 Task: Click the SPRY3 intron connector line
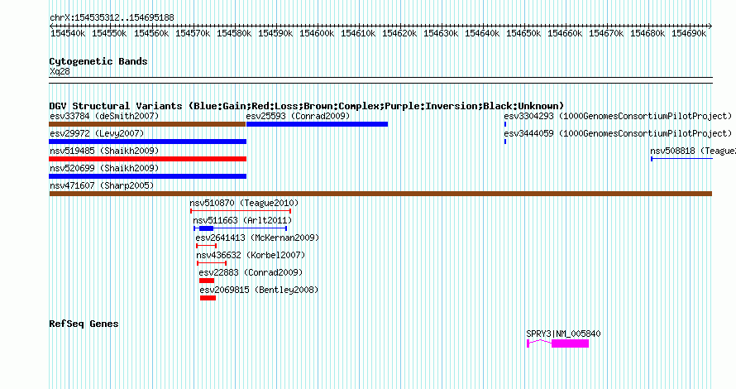pos(540,342)
